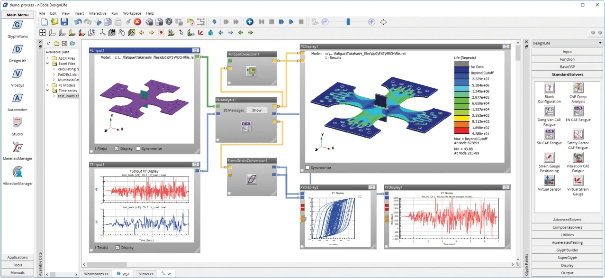Screen dimensions: 605x278
Task: Select the Virtual Sensor glyph
Action: 549,181
